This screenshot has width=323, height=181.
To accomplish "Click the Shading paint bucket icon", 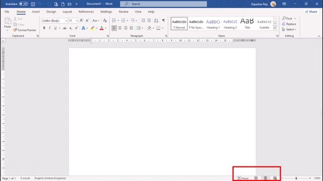I will tap(149, 28).
